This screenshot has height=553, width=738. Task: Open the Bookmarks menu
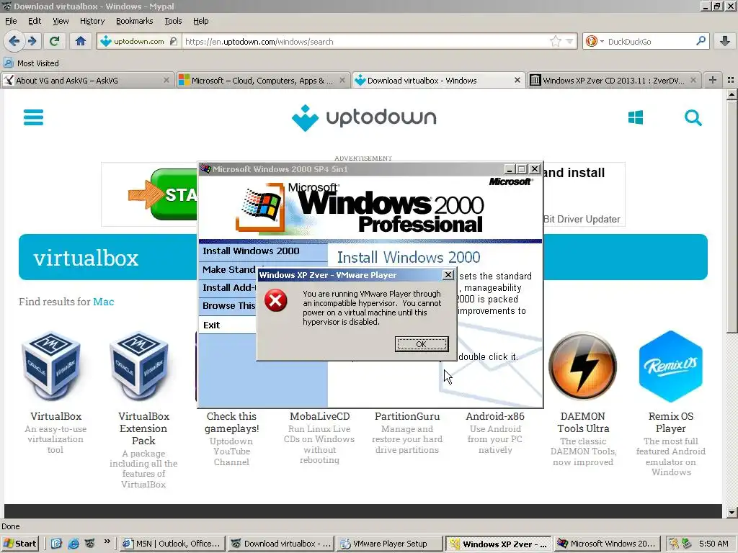[134, 21]
